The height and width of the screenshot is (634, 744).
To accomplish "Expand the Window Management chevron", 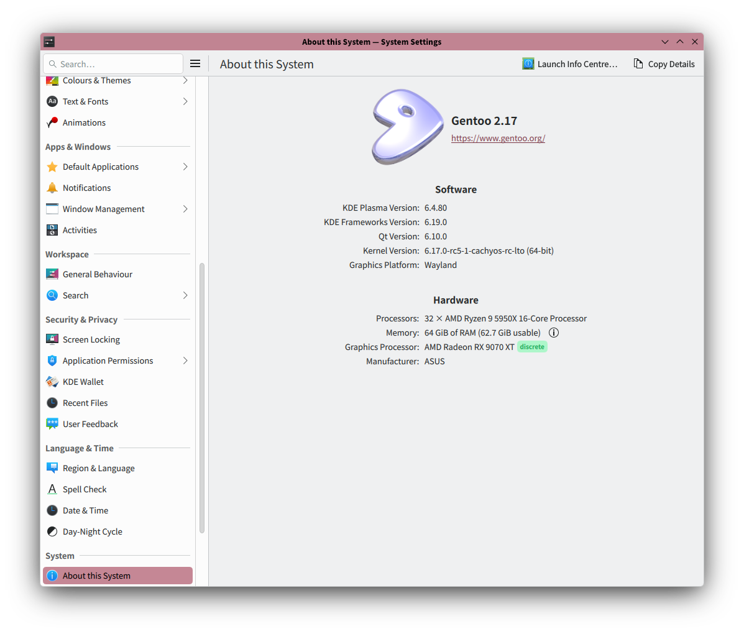I will (185, 209).
